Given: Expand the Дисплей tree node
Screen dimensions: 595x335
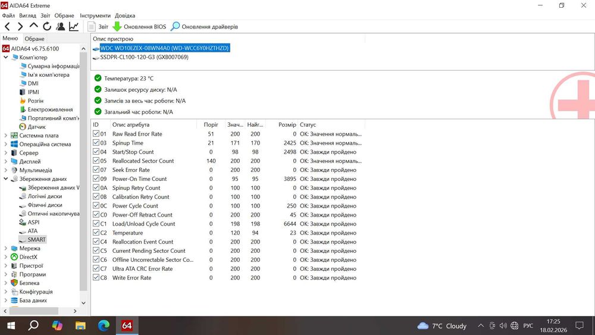Looking at the screenshot, I should [6, 162].
